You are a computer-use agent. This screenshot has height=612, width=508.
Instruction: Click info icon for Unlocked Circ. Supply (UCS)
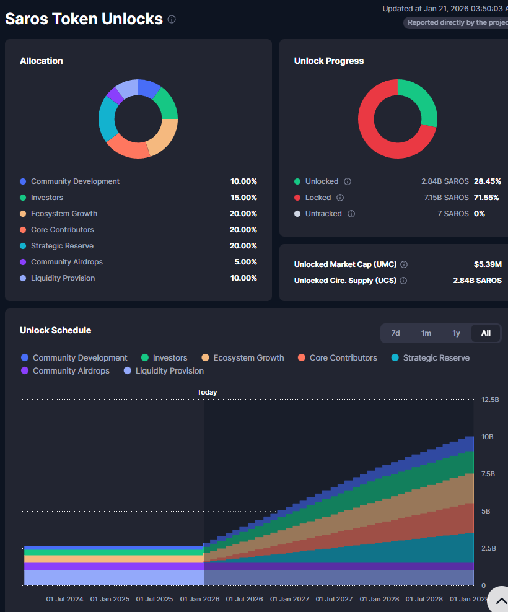[x=403, y=281]
